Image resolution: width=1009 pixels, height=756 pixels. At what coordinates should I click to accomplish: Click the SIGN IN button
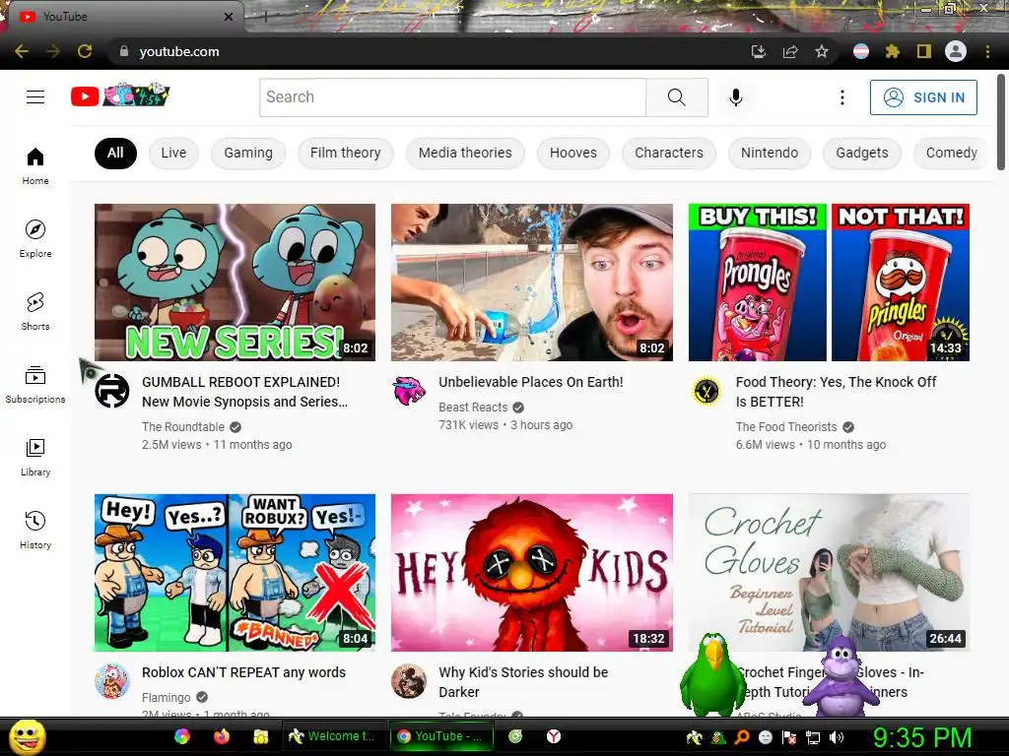tap(923, 97)
